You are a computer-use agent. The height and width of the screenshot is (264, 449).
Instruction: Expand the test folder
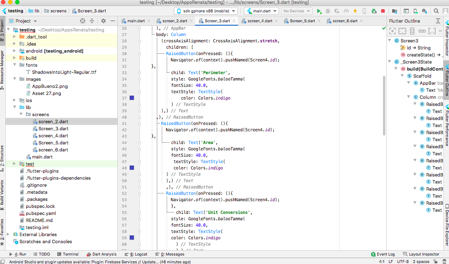click(x=14, y=164)
